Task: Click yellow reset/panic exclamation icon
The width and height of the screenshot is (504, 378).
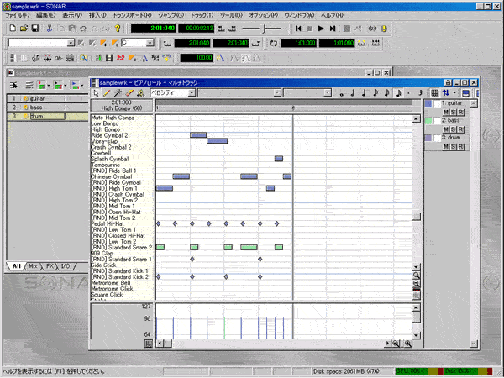Action: [384, 29]
